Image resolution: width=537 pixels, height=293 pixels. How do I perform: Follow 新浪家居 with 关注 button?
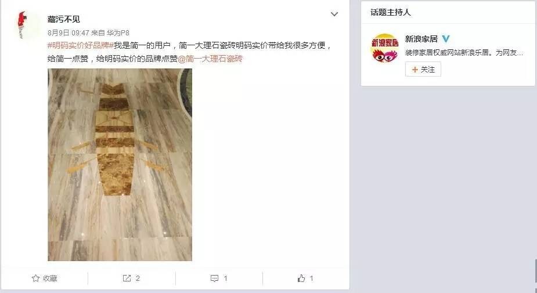click(423, 70)
